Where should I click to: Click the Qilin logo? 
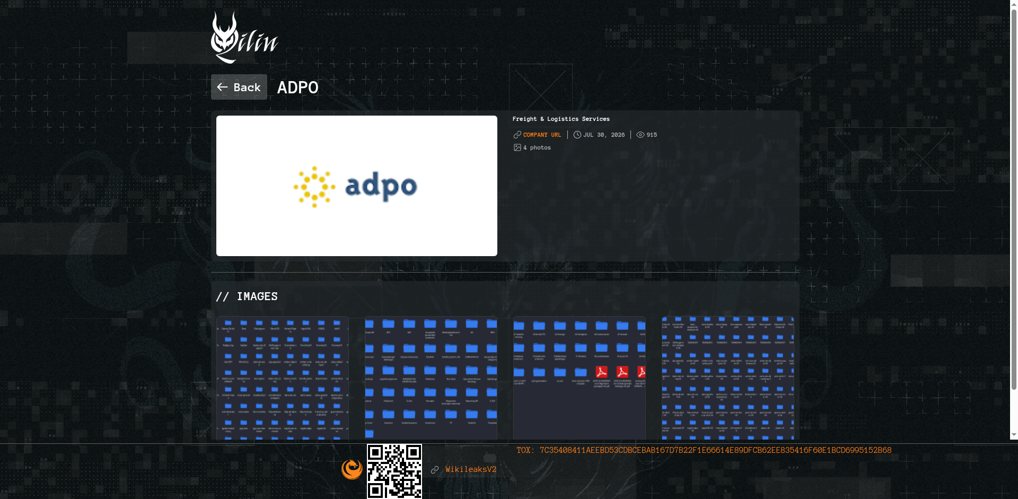tap(244, 37)
